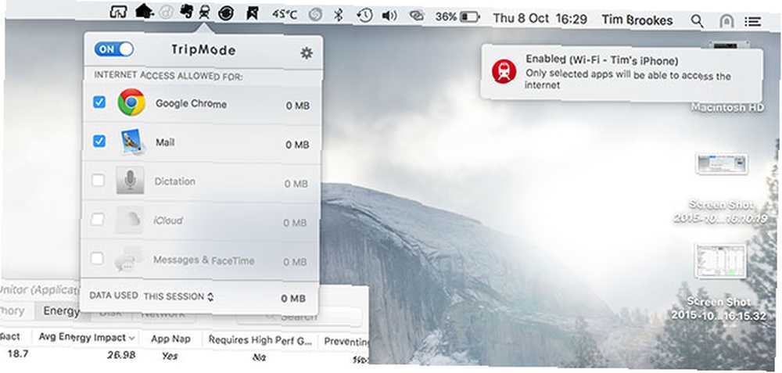Sort by Avg Energy Impact column
The width and height of the screenshot is (782, 373).
pos(86,338)
